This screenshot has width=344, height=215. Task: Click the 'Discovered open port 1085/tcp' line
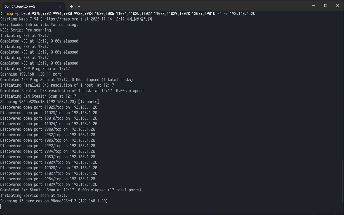(x=48, y=140)
